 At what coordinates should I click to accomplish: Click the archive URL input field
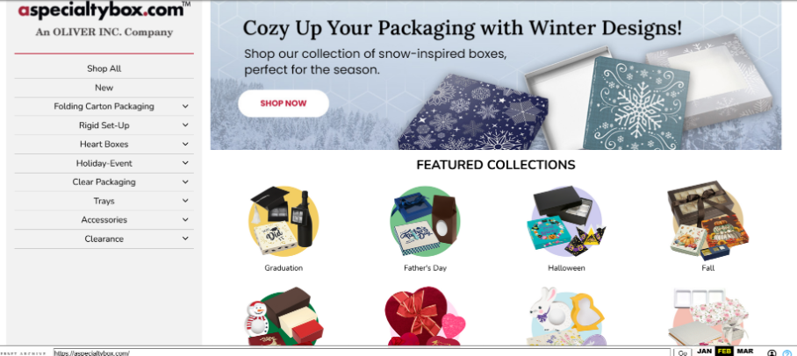pyautogui.click(x=362, y=352)
